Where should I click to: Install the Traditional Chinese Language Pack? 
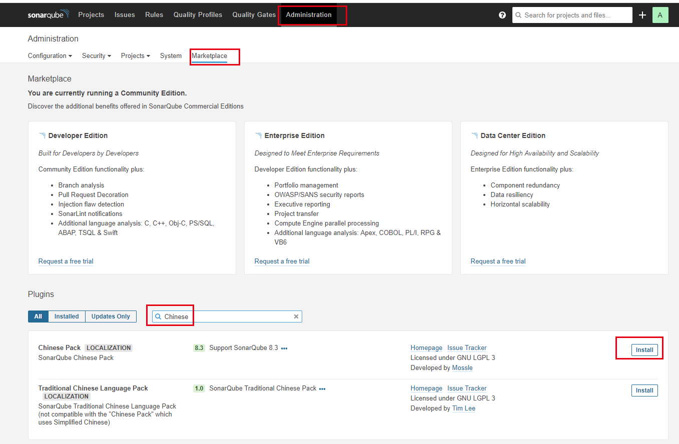644,390
